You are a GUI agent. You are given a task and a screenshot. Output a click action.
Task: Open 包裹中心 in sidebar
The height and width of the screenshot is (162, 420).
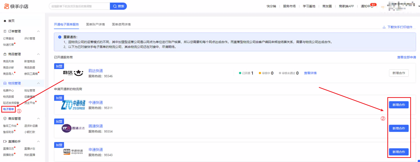8,90
